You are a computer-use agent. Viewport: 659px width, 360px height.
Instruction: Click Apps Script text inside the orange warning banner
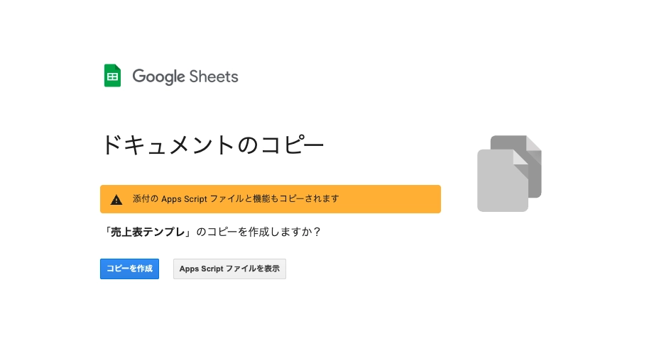(184, 199)
